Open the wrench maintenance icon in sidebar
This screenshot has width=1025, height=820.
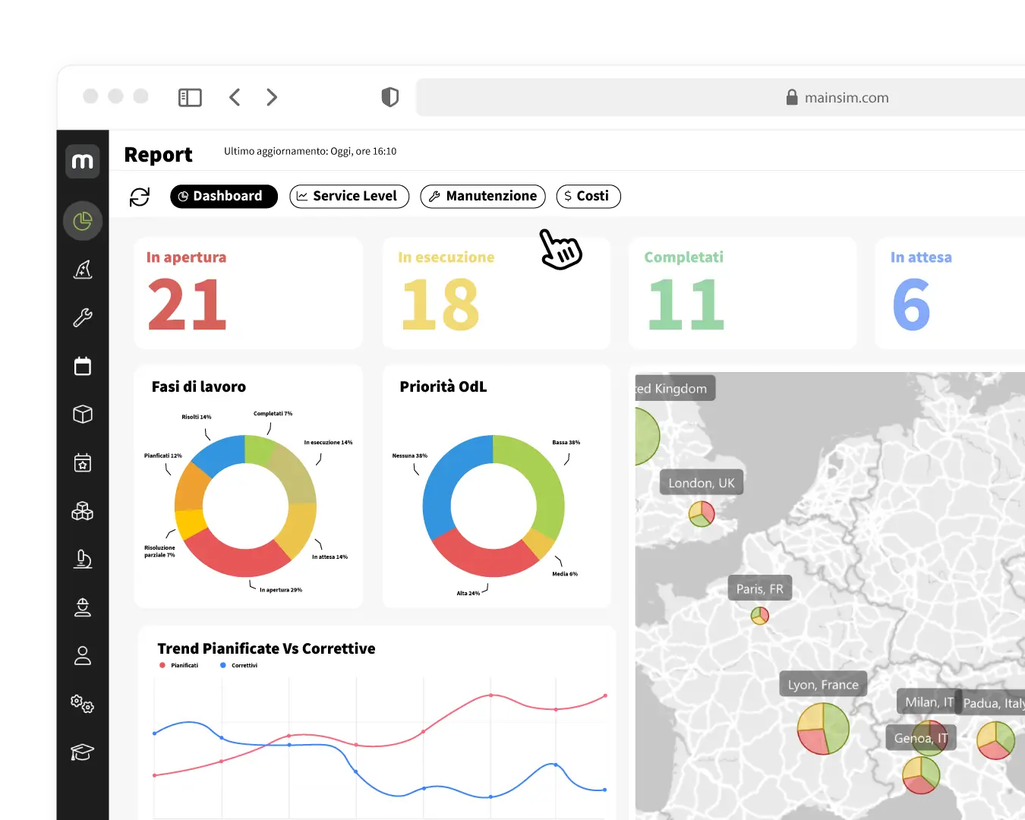pyautogui.click(x=82, y=317)
